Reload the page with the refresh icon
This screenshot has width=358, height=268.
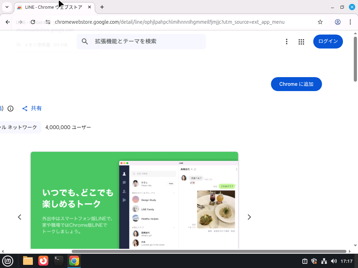[33, 22]
